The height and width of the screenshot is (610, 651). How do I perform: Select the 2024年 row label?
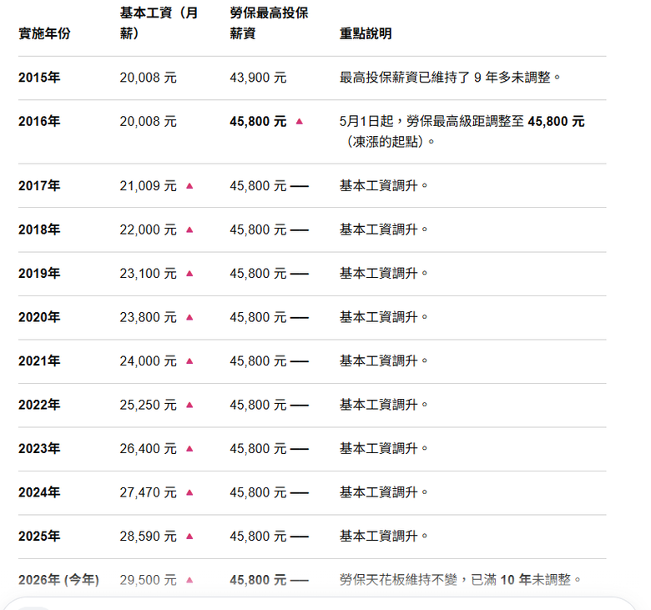pos(39,492)
